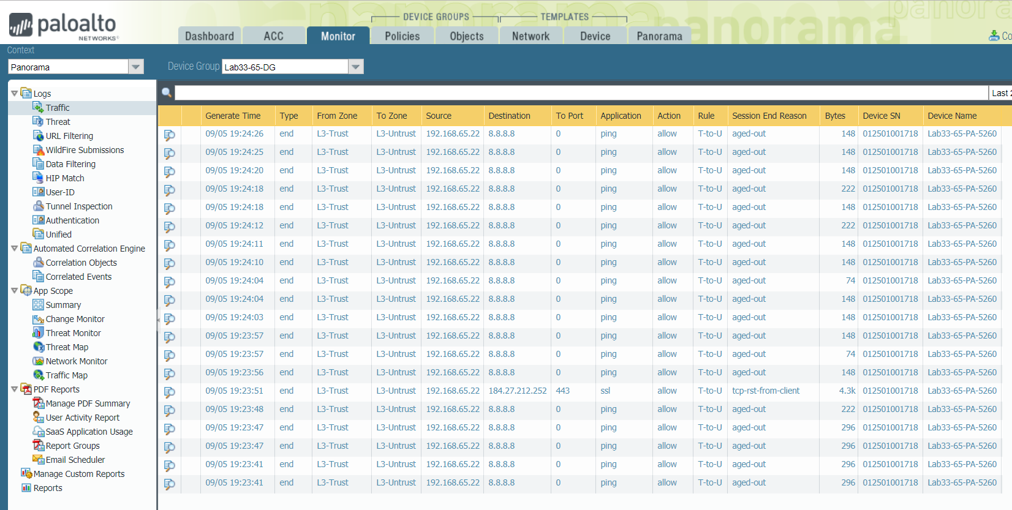Collapse the Automated Correlation Engine section
The image size is (1012, 510).
(14, 249)
